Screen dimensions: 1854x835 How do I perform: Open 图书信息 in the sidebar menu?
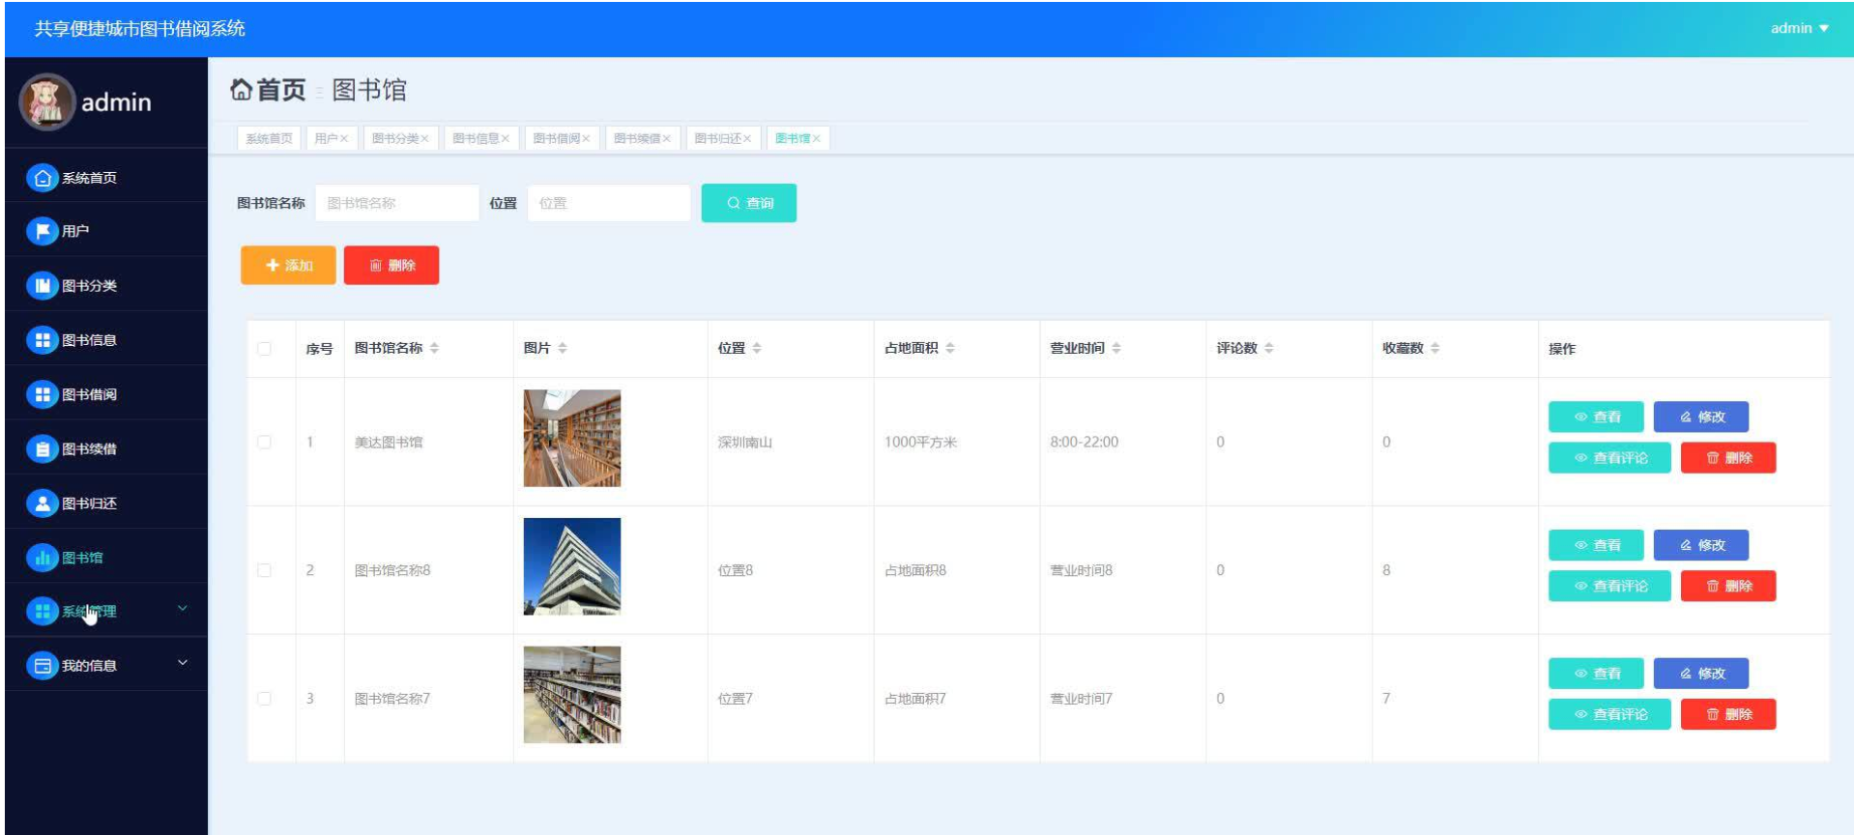click(x=106, y=340)
